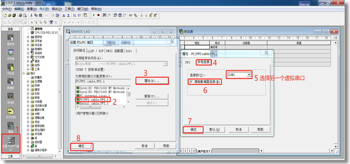Click the Upload to PC blue up-arrow icon
Image resolution: width=350 pixels, height=164 pixels.
(x=63, y=15)
